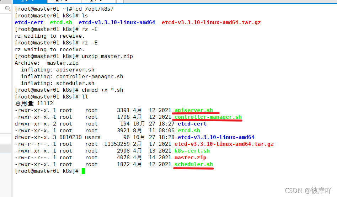337x197 pixels.
Task: Click the 'drwxr-xr-x.' permissions on the etcd-cert row
Action: pos(32,124)
